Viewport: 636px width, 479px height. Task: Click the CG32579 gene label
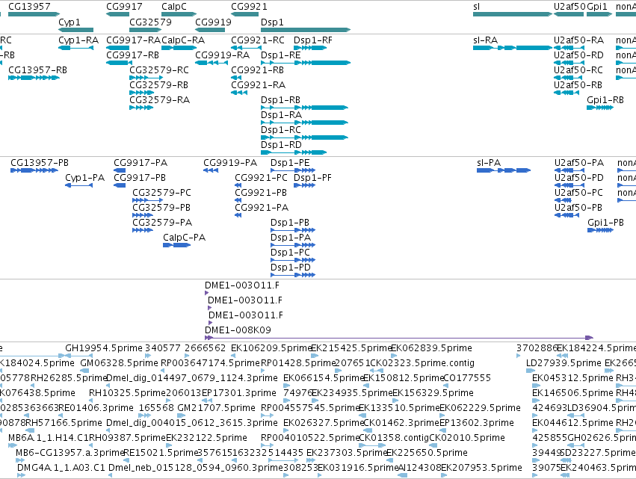coord(150,22)
